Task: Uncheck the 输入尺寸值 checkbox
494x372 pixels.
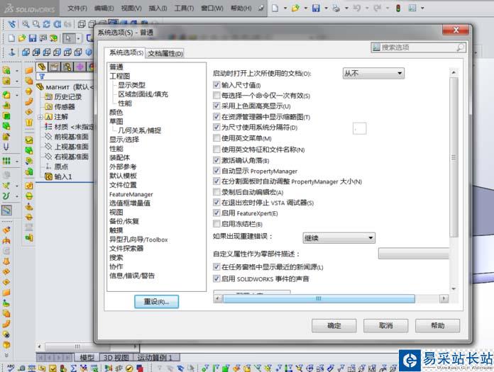Action: (x=216, y=84)
